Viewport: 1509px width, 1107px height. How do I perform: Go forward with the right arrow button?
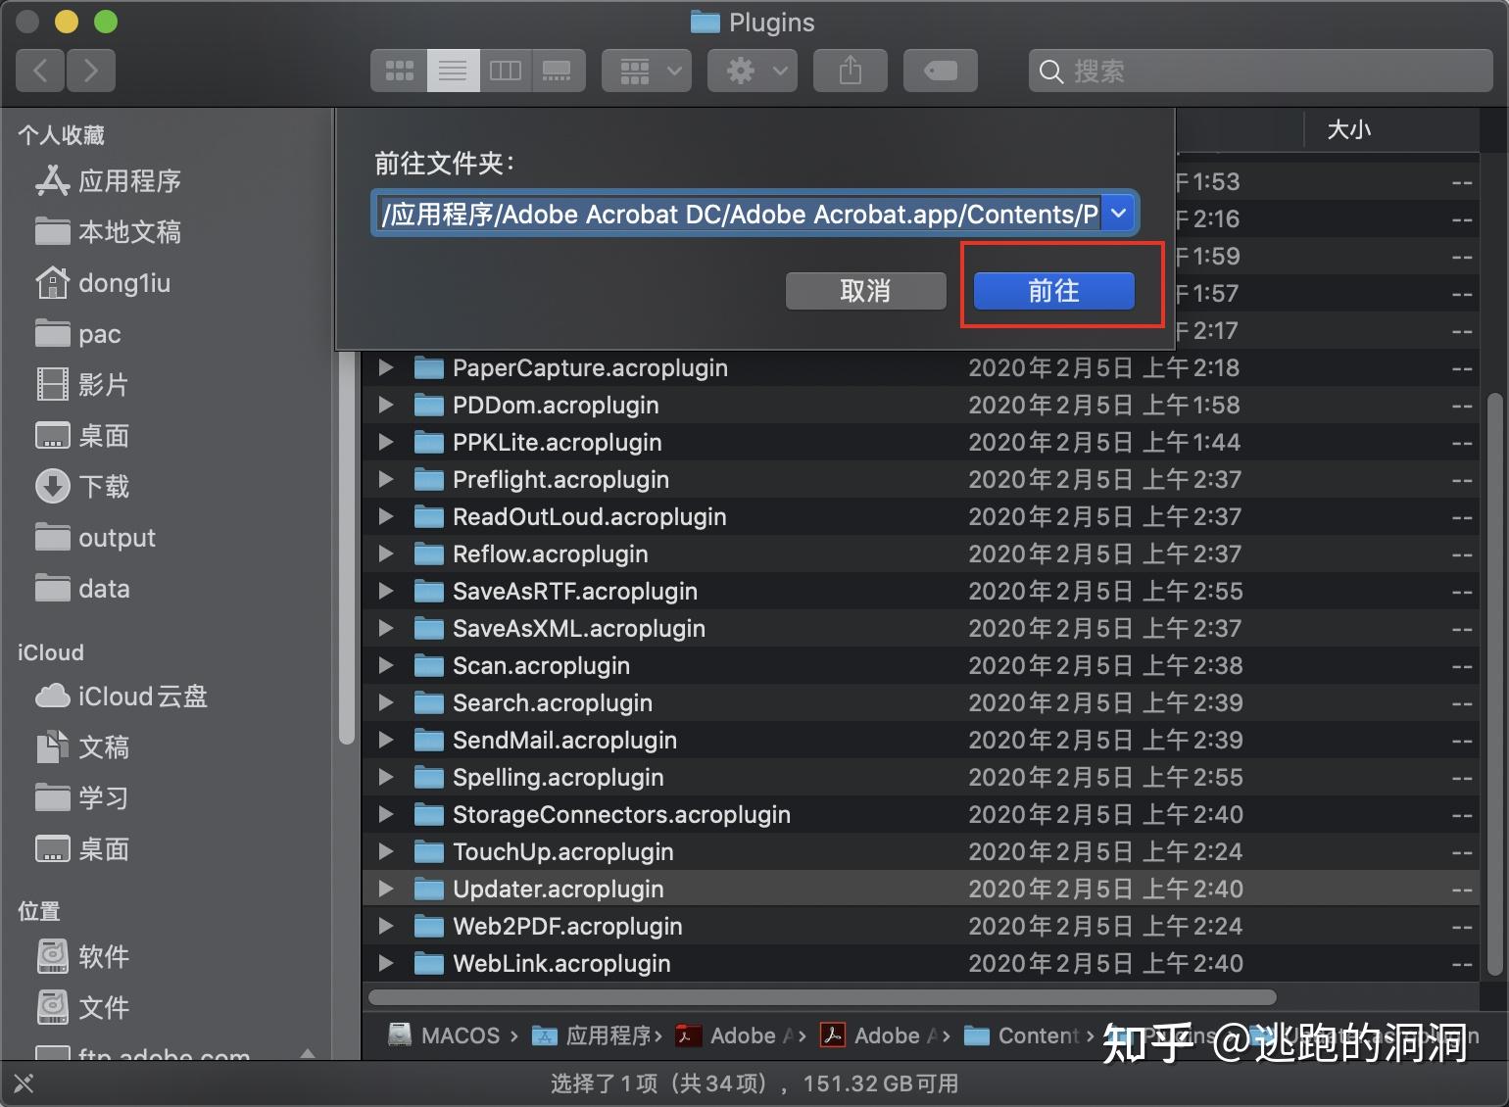[91, 71]
